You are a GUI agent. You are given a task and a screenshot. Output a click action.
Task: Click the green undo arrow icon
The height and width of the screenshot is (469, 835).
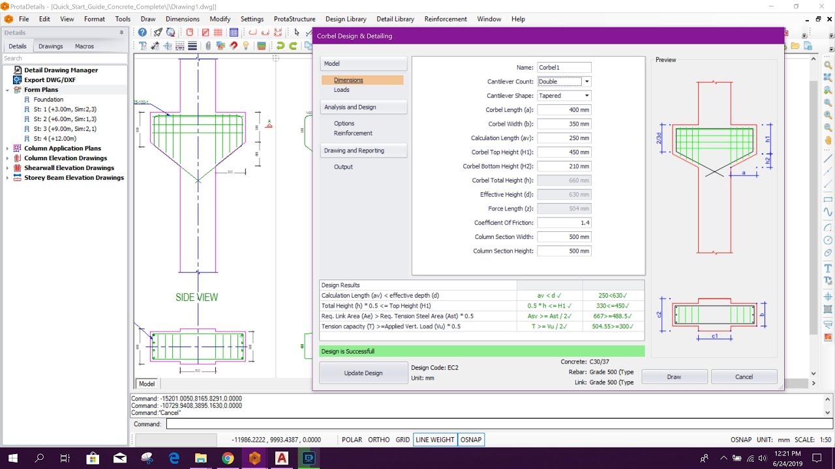point(280,46)
